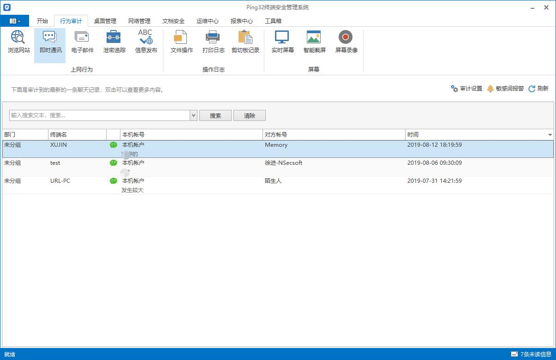The width and height of the screenshot is (556, 360).
Task: Click the Ping32 shield app icon
Action: [x=7, y=7]
